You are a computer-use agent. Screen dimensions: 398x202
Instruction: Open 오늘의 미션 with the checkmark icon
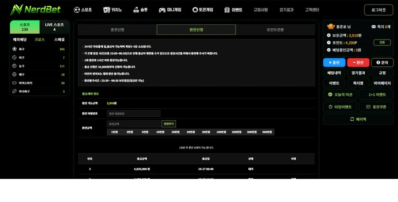click(330, 94)
